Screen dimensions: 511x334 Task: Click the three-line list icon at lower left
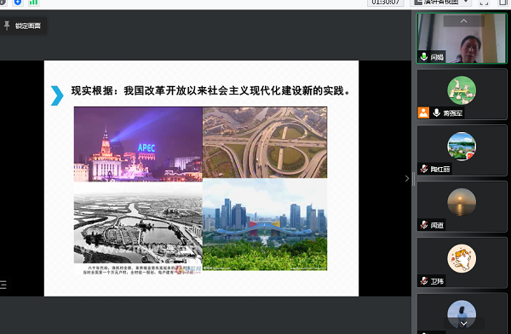tap(3, 285)
